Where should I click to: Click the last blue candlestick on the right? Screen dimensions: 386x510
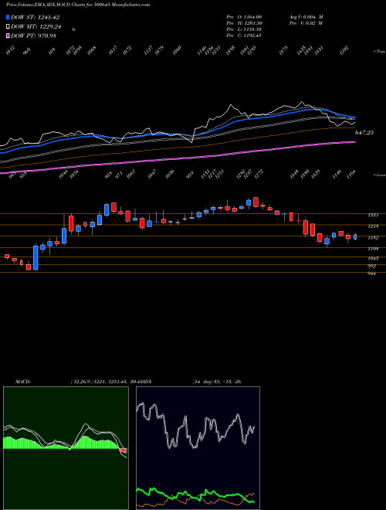(x=355, y=237)
